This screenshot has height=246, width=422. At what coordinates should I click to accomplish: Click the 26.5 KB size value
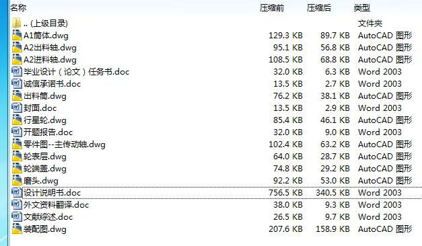click(288, 217)
